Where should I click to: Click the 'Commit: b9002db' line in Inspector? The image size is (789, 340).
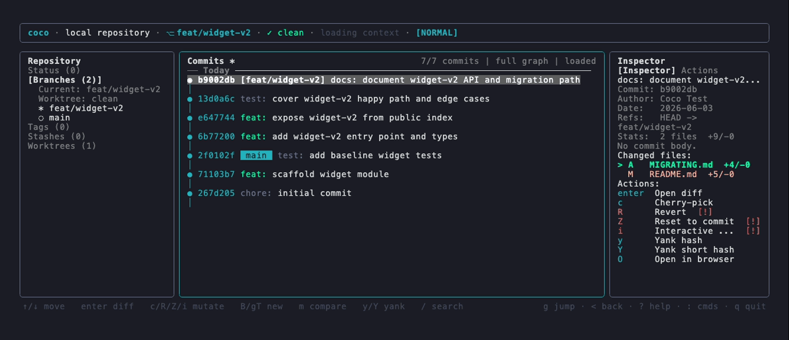pyautogui.click(x=657, y=89)
